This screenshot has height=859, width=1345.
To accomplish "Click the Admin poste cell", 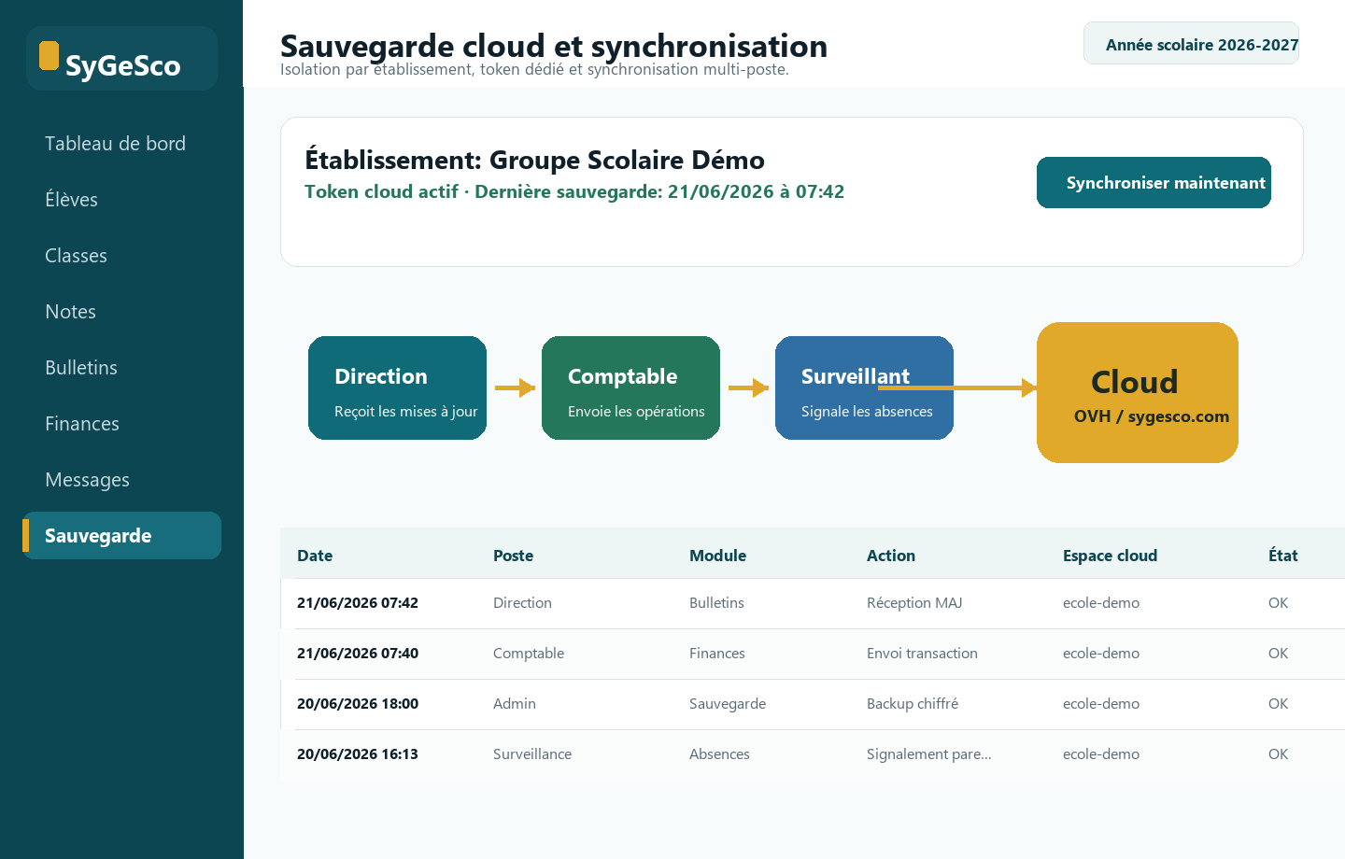I will pos(515,704).
